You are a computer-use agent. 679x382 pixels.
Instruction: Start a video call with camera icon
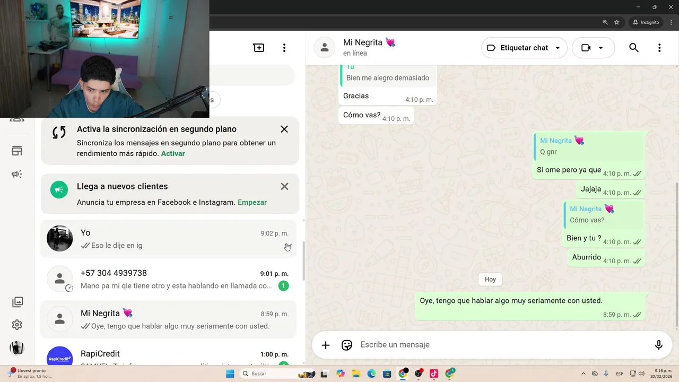[x=586, y=48]
